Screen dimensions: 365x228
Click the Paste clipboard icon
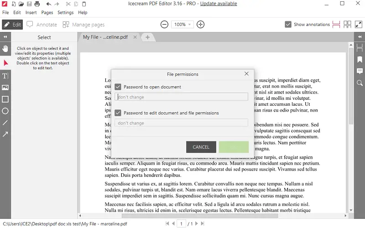point(84,4)
